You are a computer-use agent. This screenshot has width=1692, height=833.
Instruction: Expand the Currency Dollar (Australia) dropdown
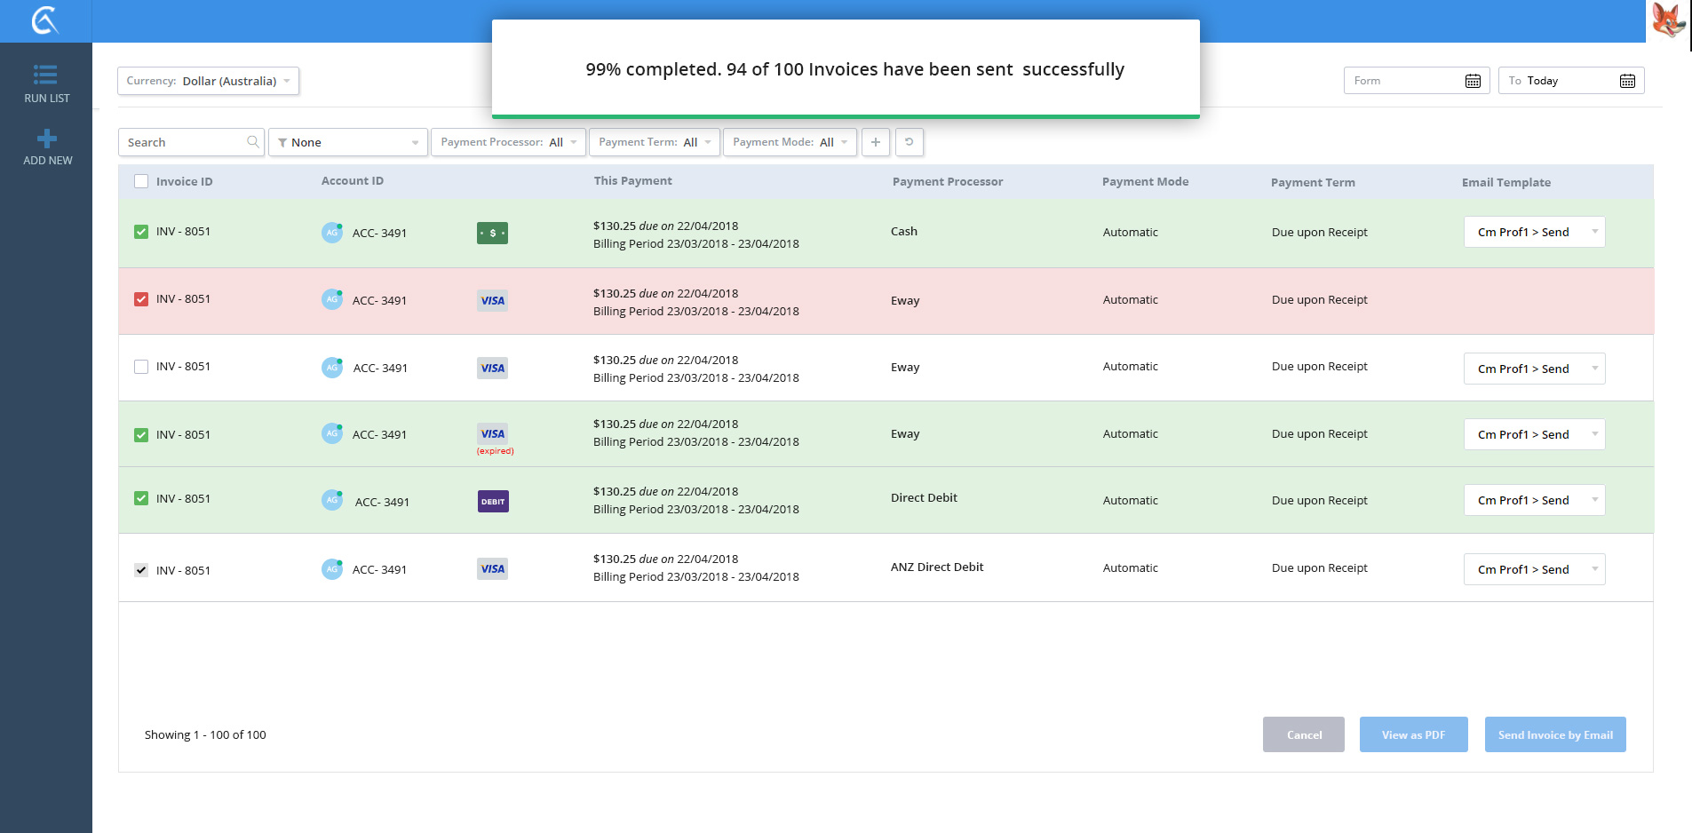click(208, 81)
